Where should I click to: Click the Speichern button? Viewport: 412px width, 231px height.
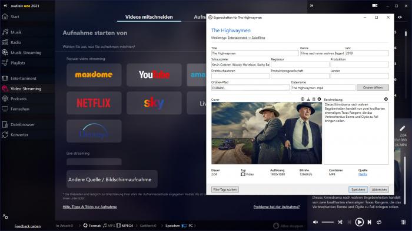pyautogui.click(x=358, y=189)
